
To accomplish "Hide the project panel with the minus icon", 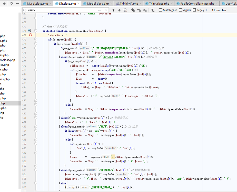I will click(x=18, y=3).
